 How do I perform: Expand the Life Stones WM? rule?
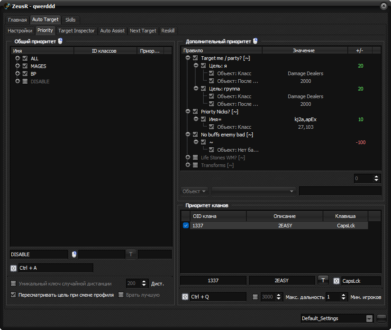click(188, 157)
